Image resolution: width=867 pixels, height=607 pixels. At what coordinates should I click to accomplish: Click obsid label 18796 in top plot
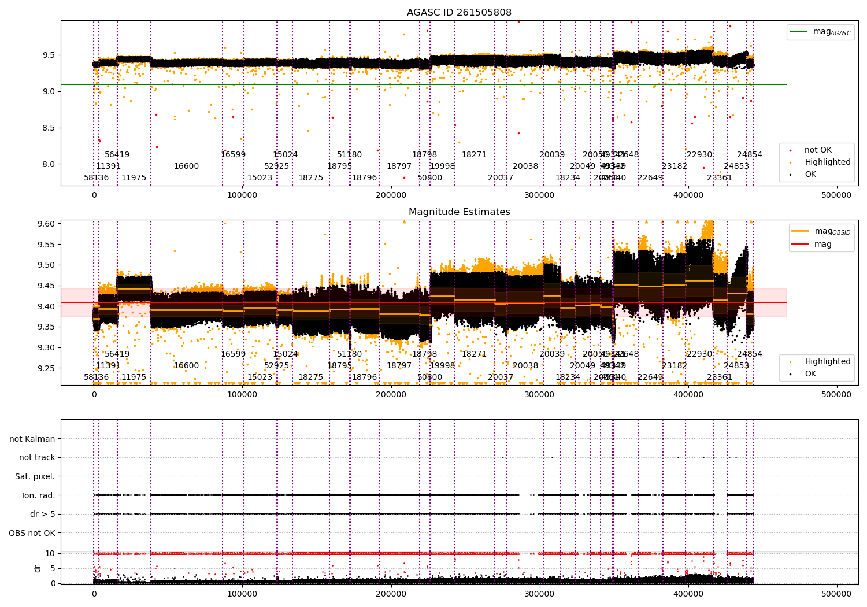click(365, 178)
